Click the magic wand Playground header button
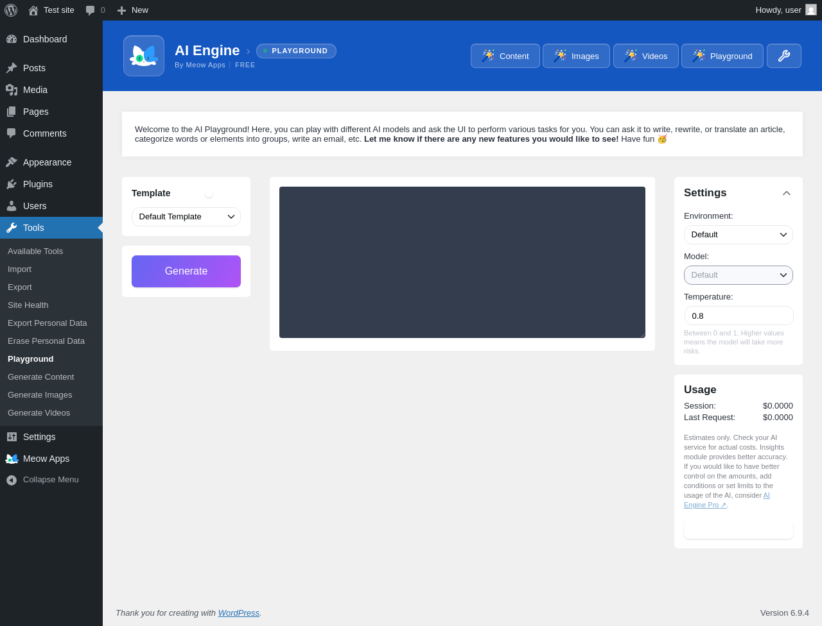Image resolution: width=822 pixels, height=626 pixels. [x=722, y=56]
